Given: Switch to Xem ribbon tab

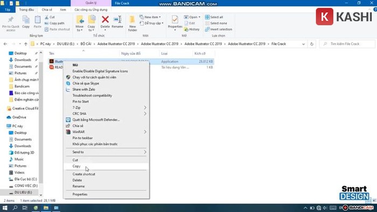Looking at the screenshot, I should pos(63,10).
